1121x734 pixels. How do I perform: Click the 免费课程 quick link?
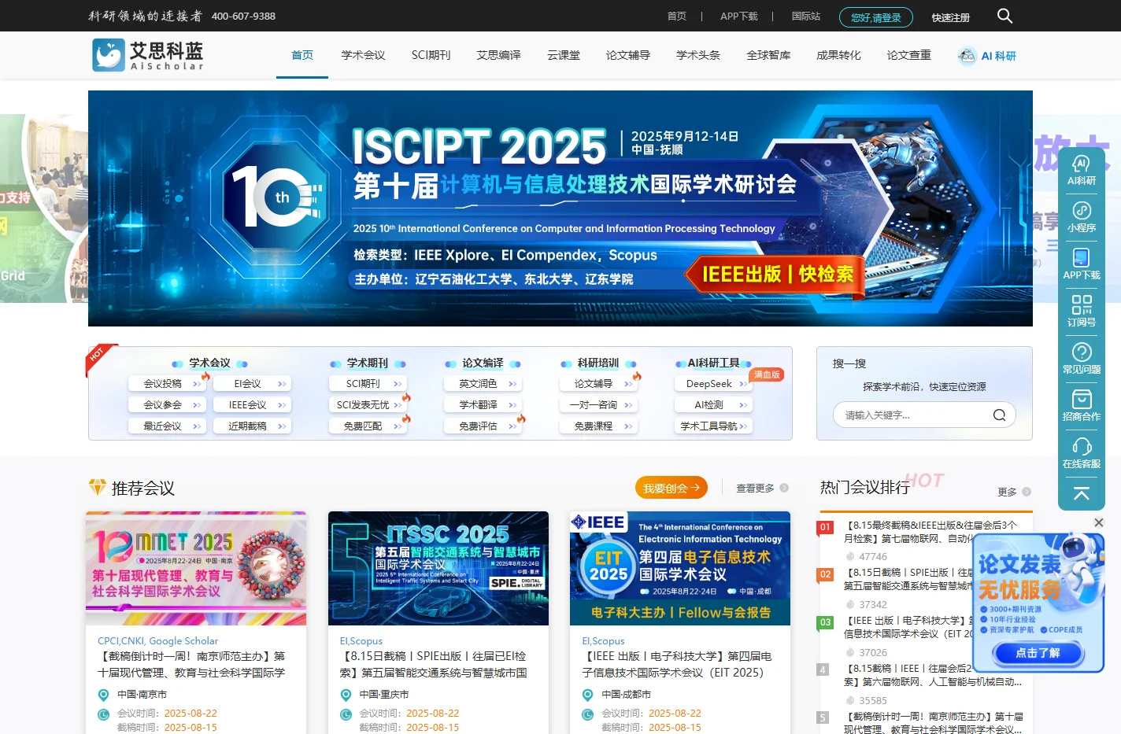[598, 426]
